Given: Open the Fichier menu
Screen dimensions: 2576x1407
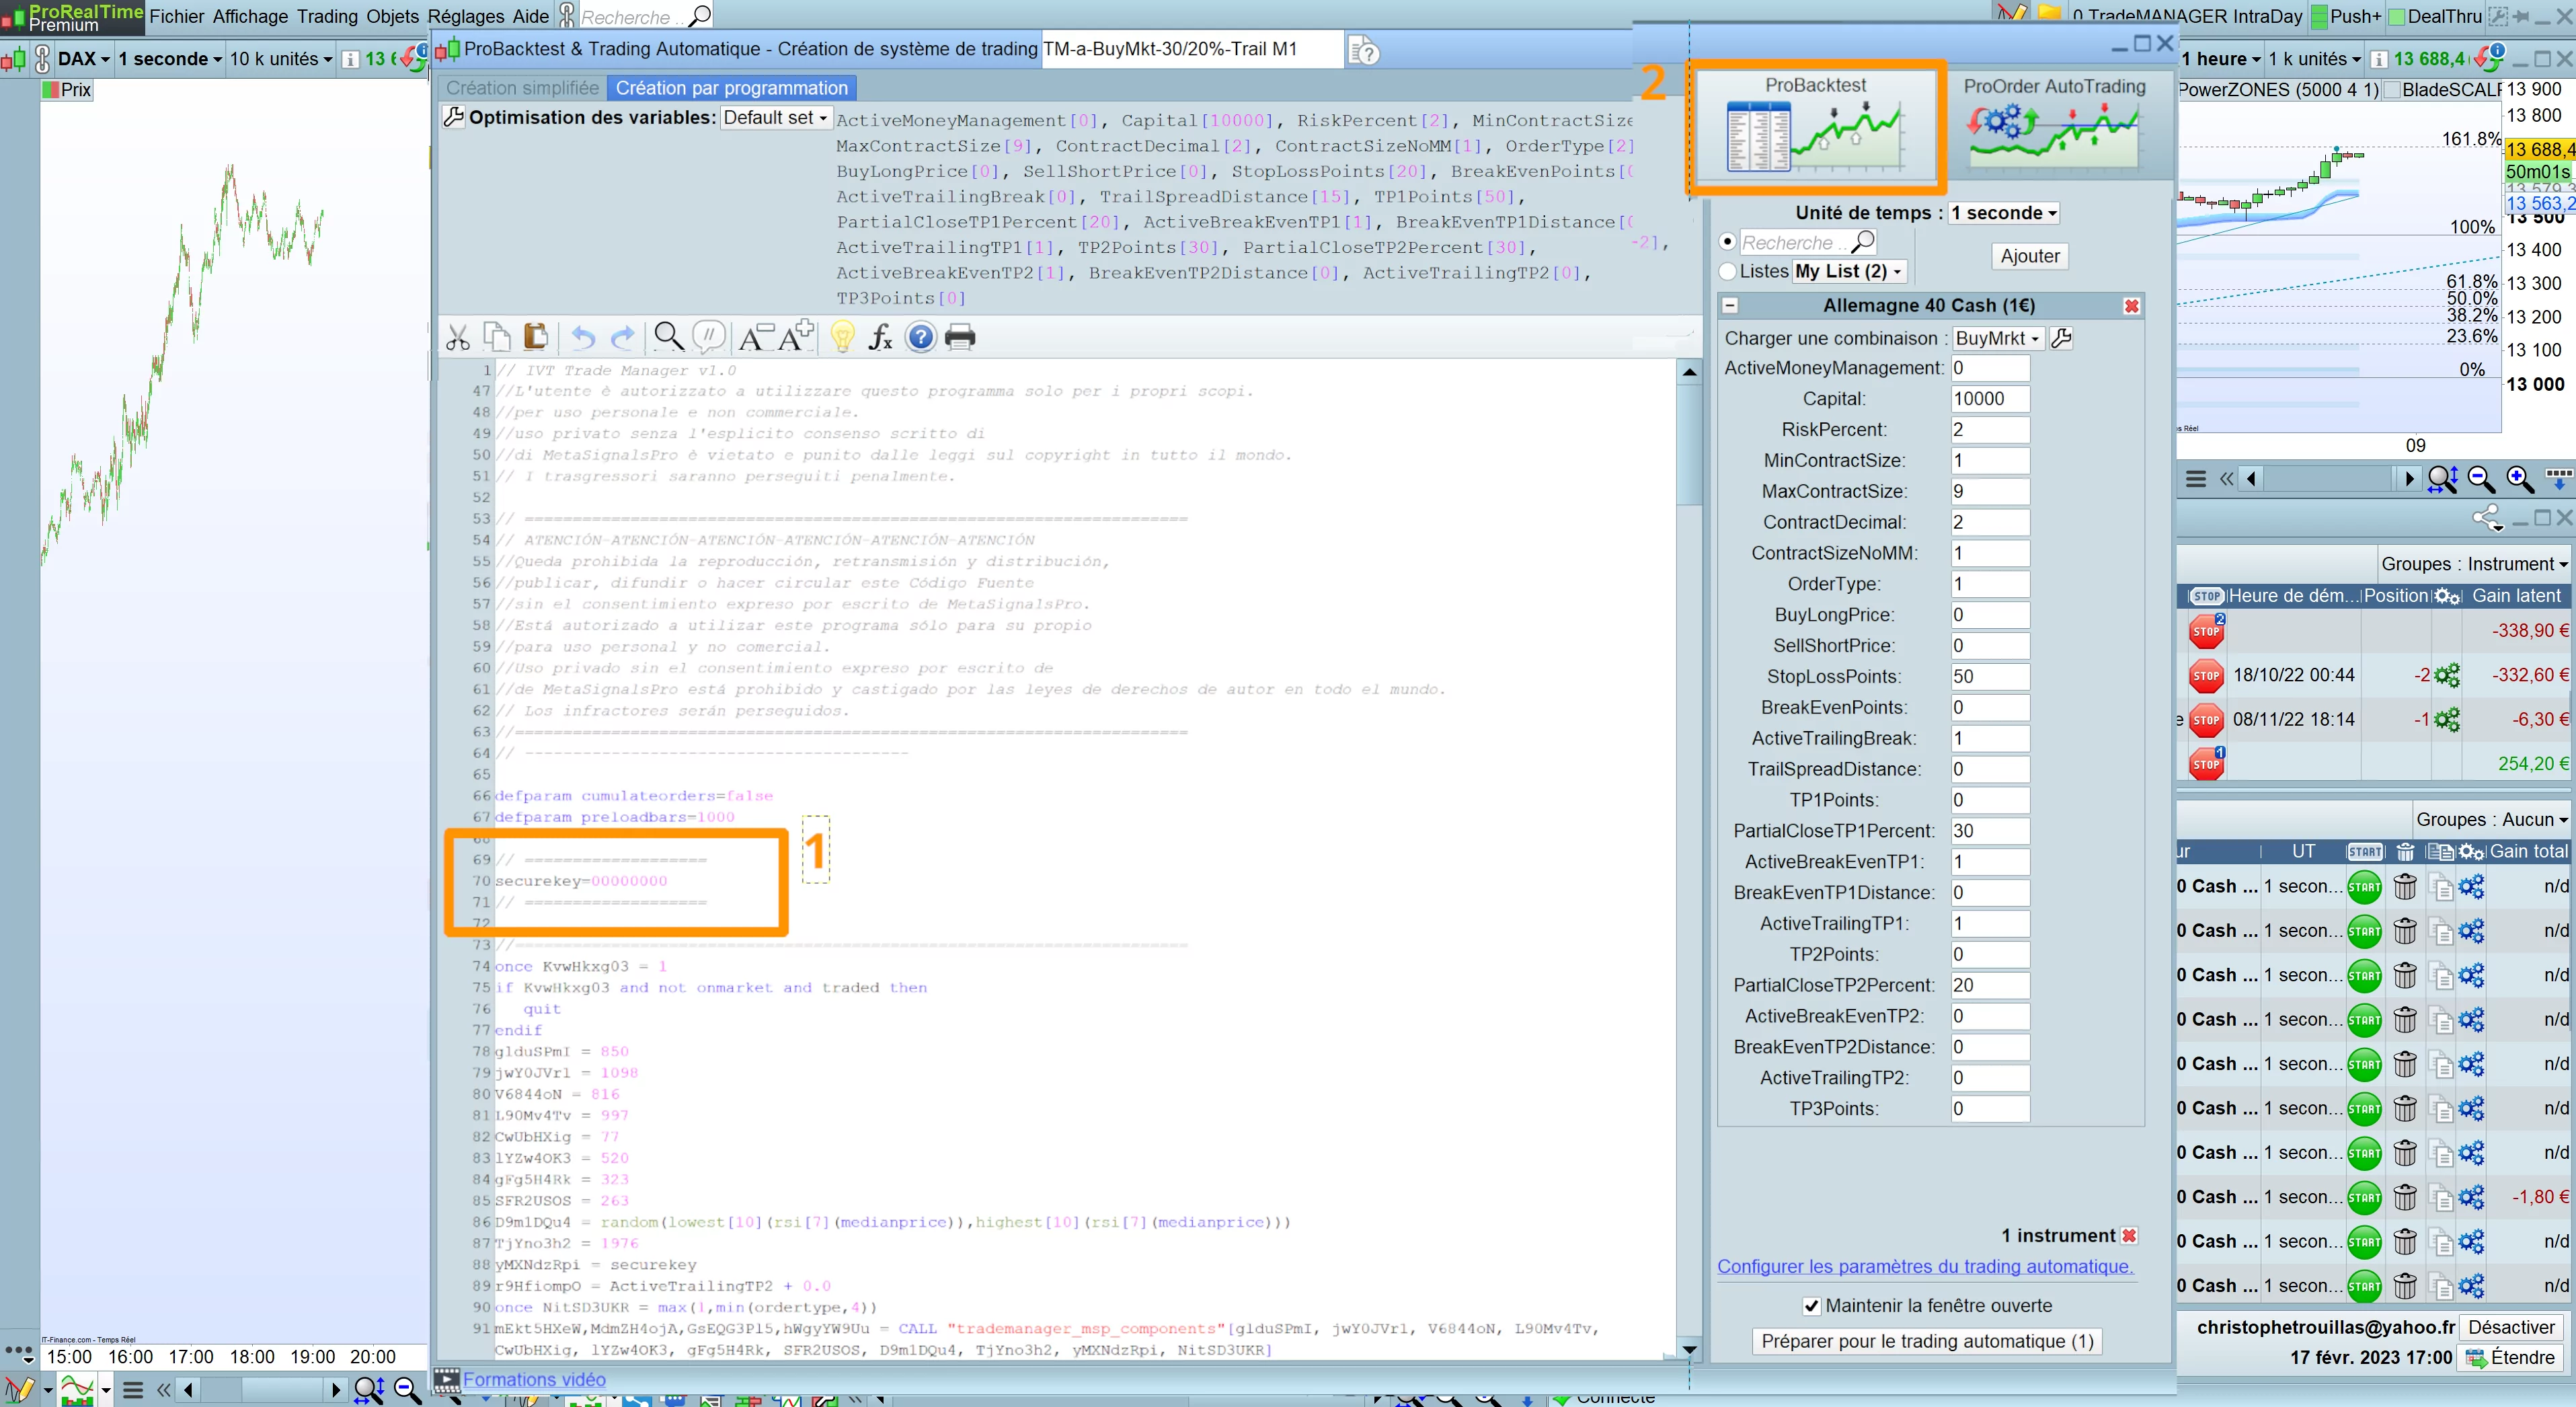Looking at the screenshot, I should point(177,17).
